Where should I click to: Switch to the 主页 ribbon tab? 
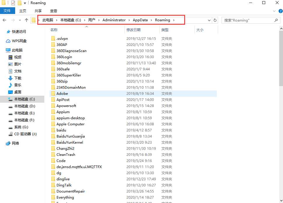[23, 11]
